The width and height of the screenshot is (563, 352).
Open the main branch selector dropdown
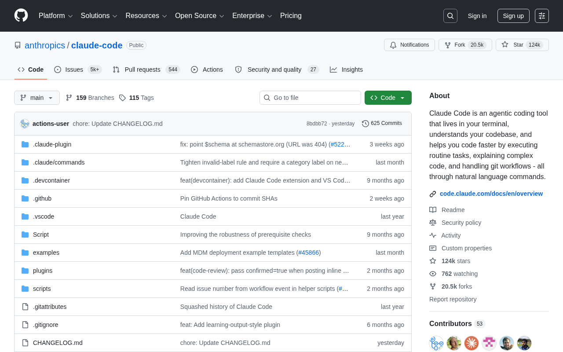pos(37,98)
